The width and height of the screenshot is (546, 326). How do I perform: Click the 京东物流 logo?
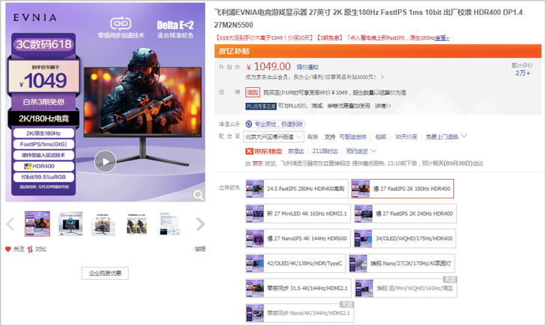[x=264, y=151]
